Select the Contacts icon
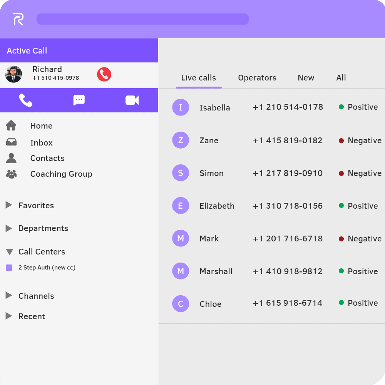385x385 pixels. coord(11,158)
